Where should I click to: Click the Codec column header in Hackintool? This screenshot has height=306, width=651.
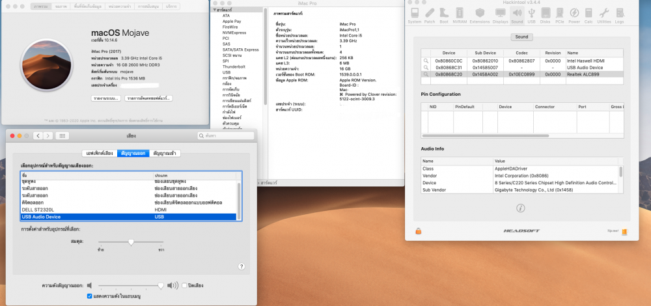[521, 53]
